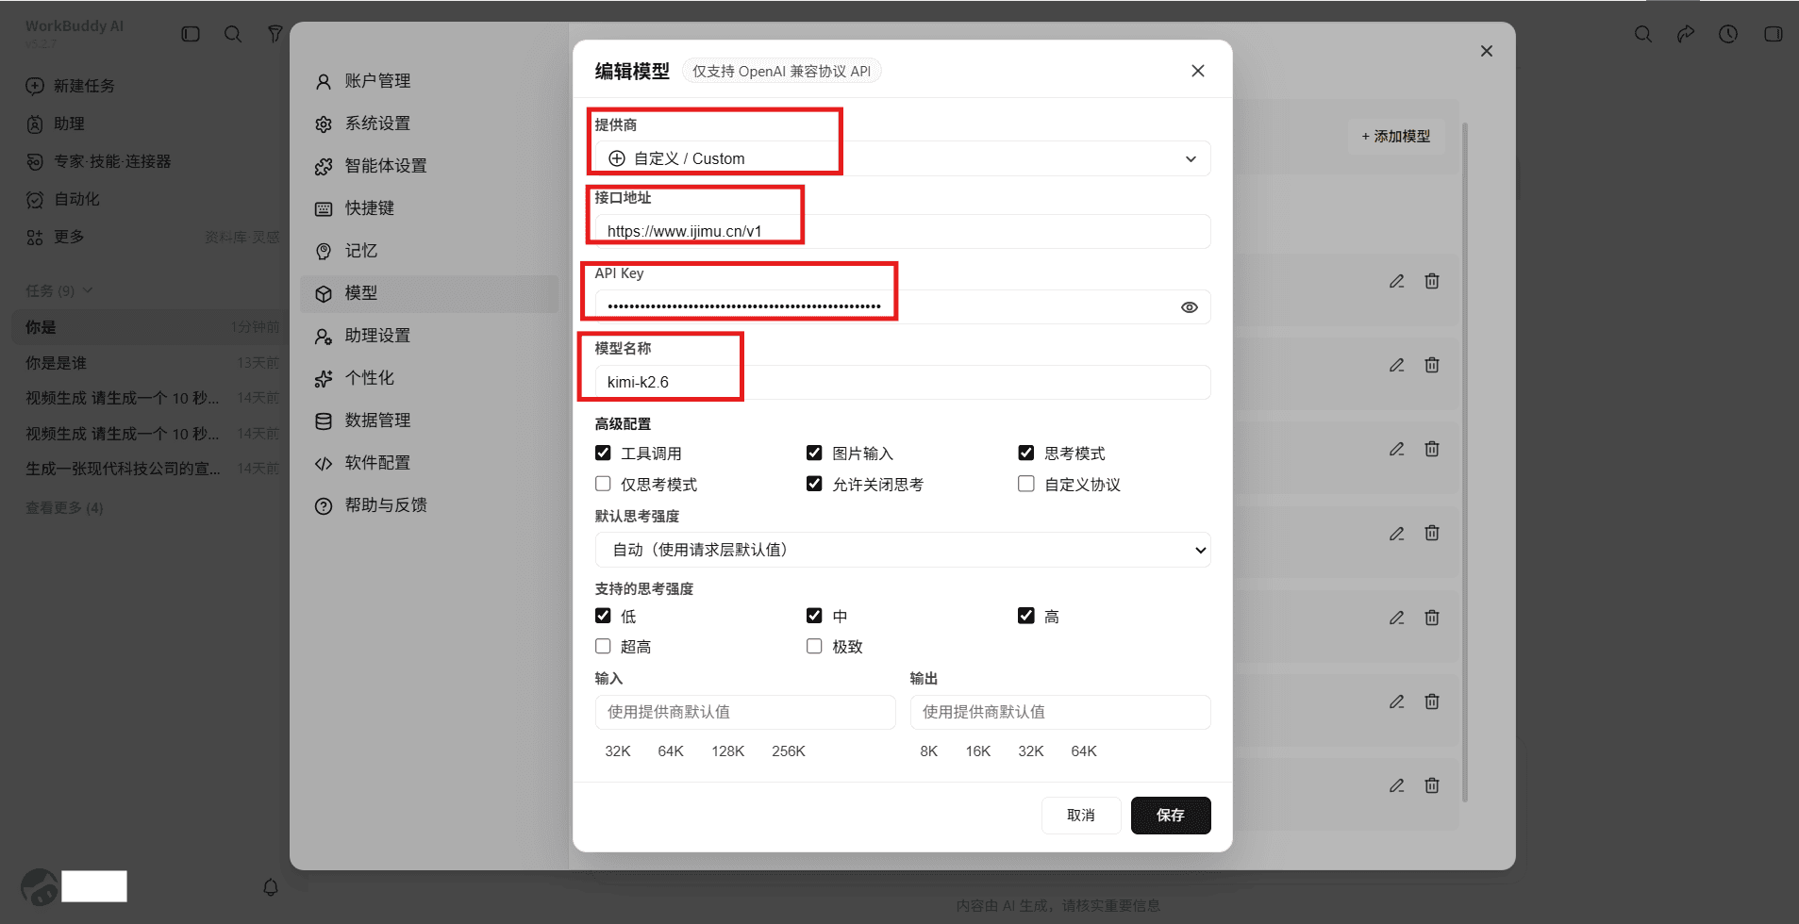Check the 超高 thinking strength checkbox
The width and height of the screenshot is (1799, 924).
coord(603,646)
